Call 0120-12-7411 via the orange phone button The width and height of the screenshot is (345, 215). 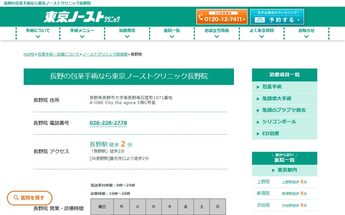click(222, 17)
